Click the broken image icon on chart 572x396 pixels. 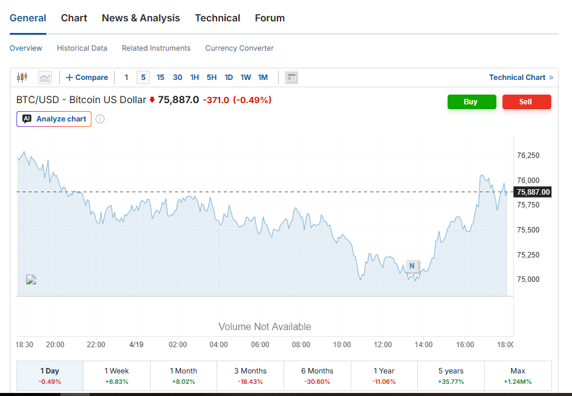click(x=31, y=280)
